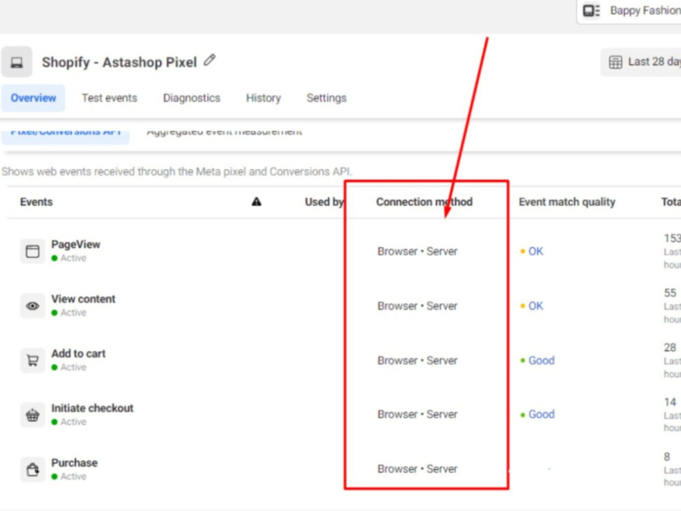Open the Diagnostics tab
Image resolution: width=681 pixels, height=511 pixels.
[x=191, y=97]
